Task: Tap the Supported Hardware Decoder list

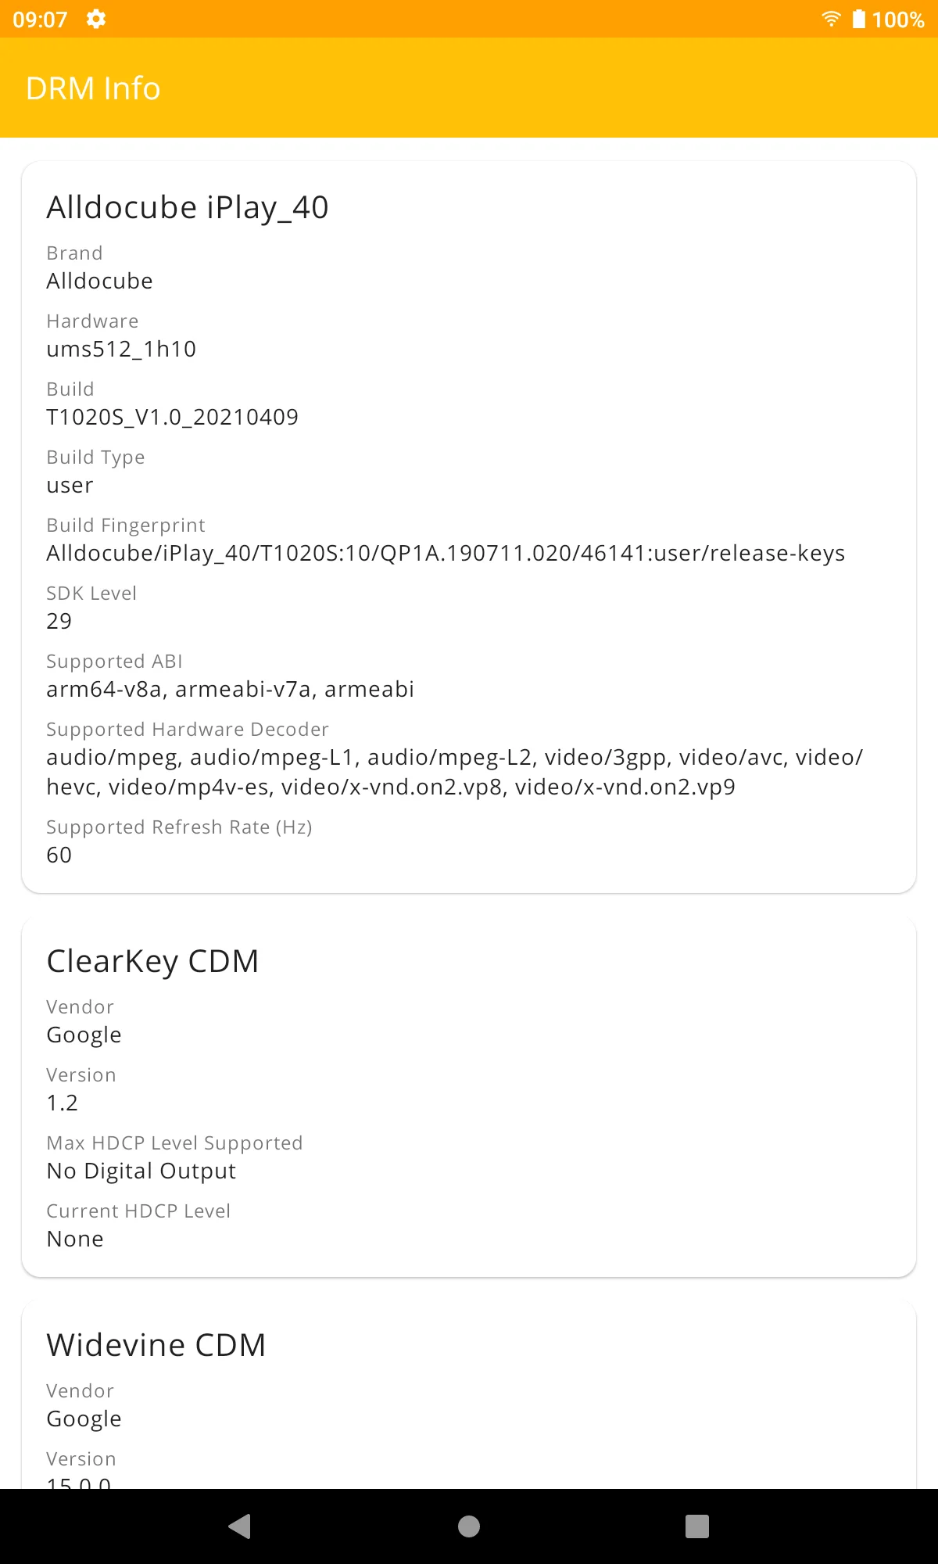Action: click(453, 772)
